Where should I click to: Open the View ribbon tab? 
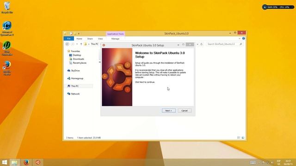(x=100, y=39)
